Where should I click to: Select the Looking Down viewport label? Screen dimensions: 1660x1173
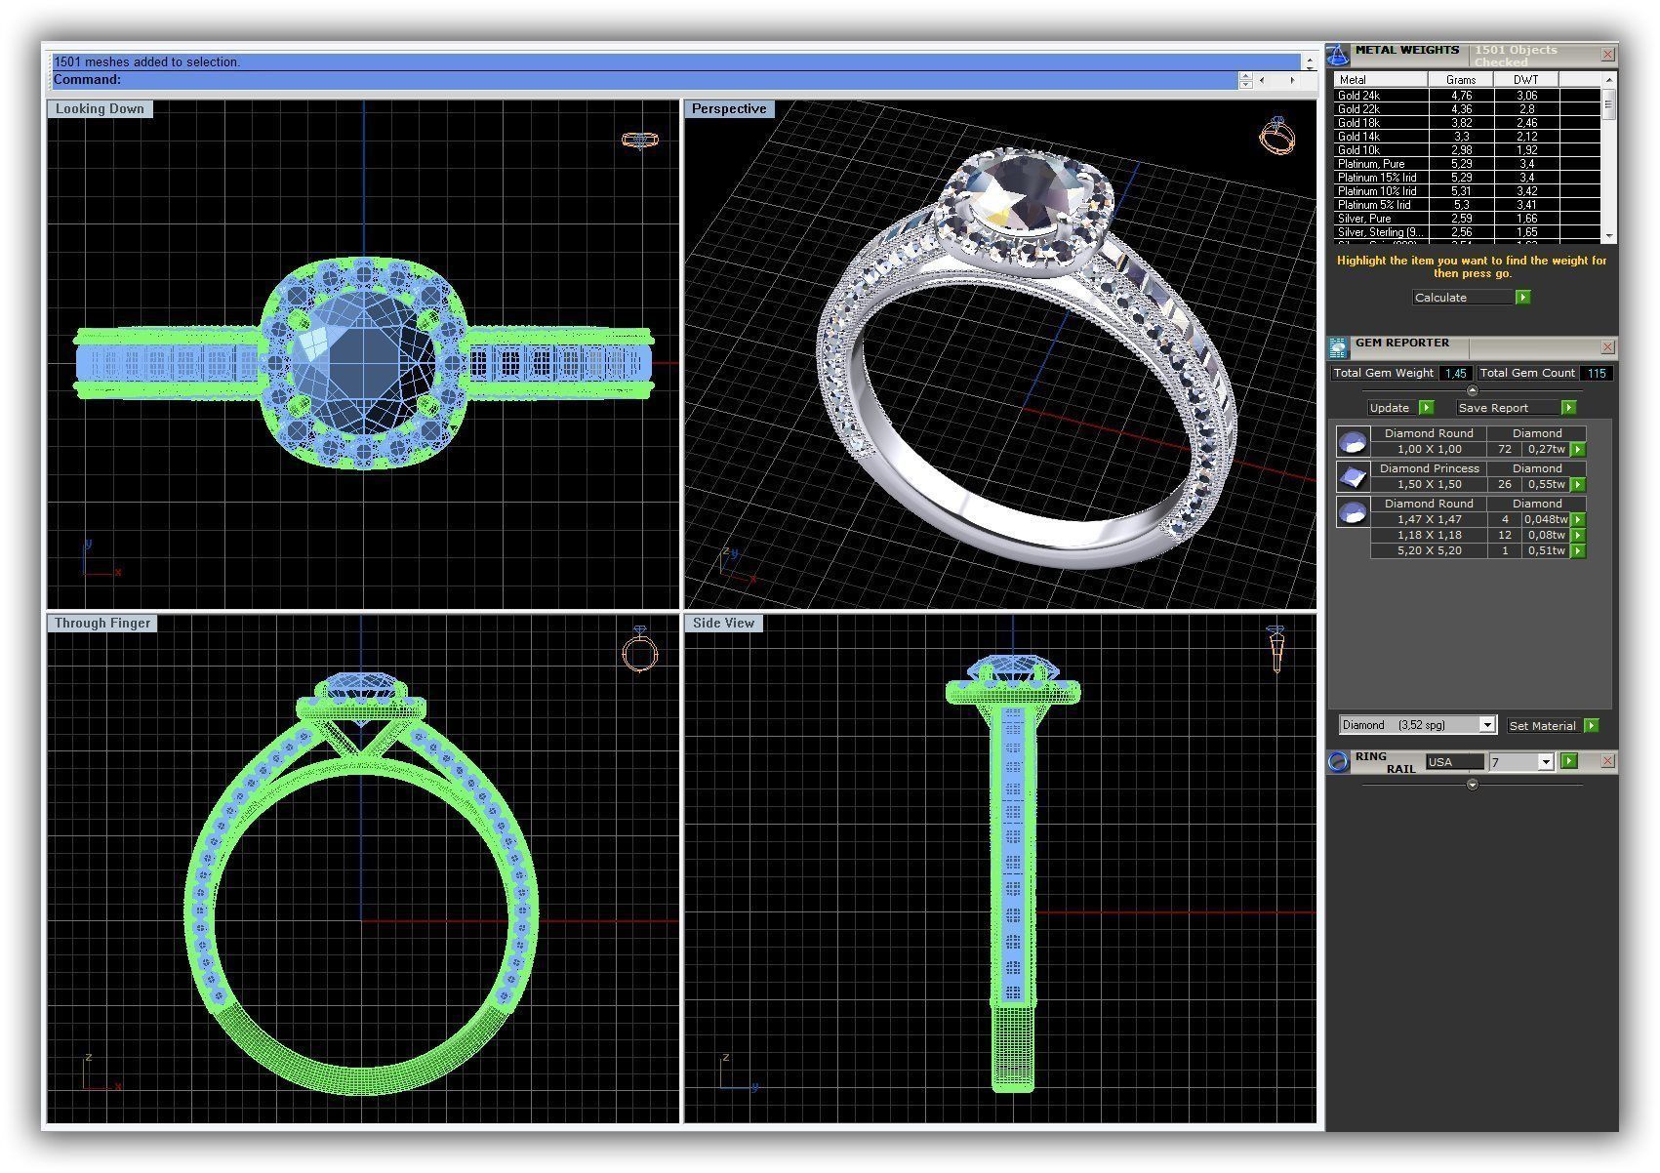100,108
